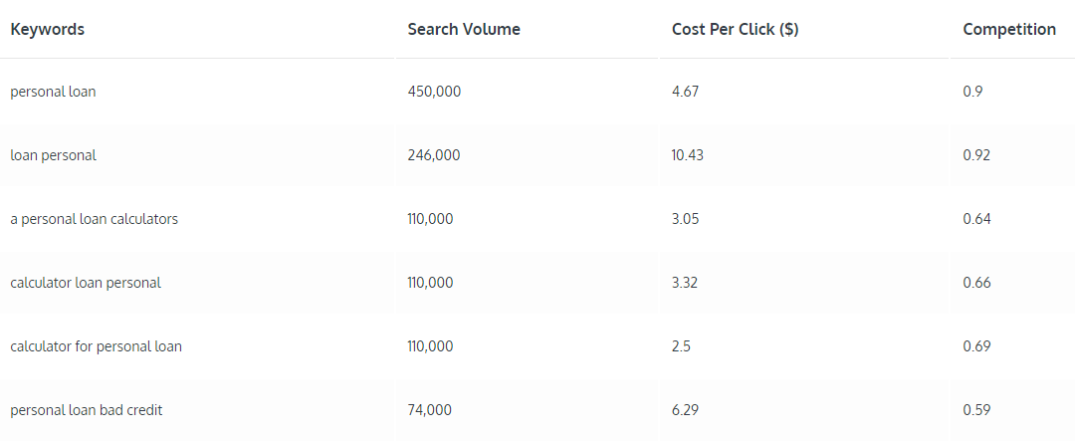Click the 246,000 search volume value
The width and height of the screenshot is (1075, 442).
tap(434, 155)
